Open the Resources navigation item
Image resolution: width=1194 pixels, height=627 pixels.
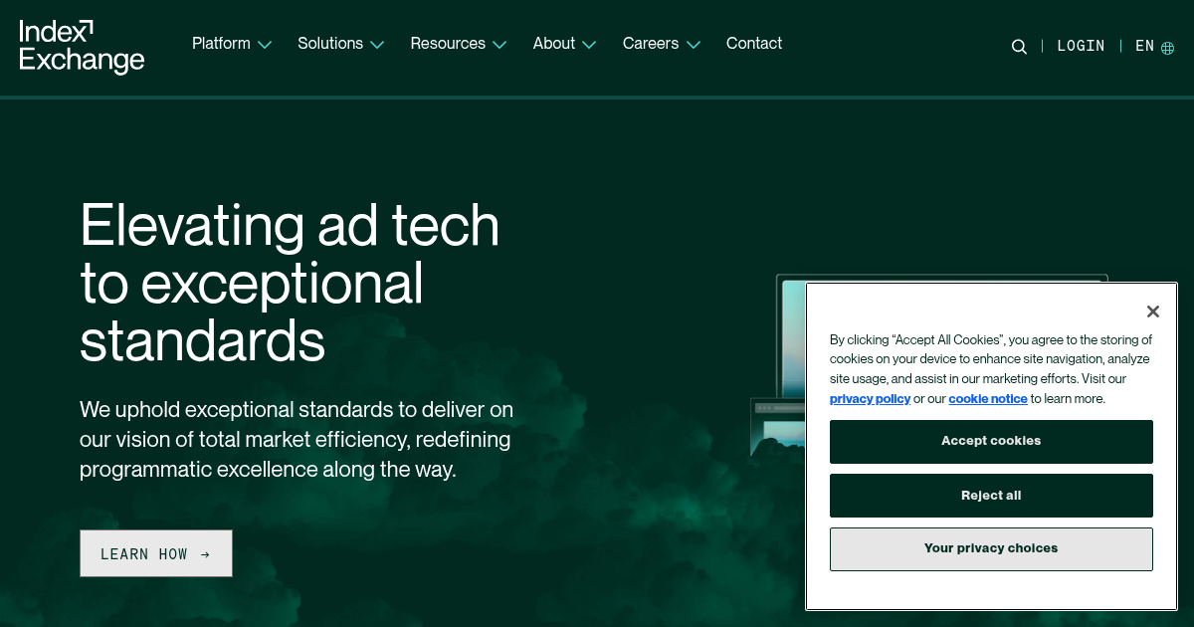click(x=448, y=44)
